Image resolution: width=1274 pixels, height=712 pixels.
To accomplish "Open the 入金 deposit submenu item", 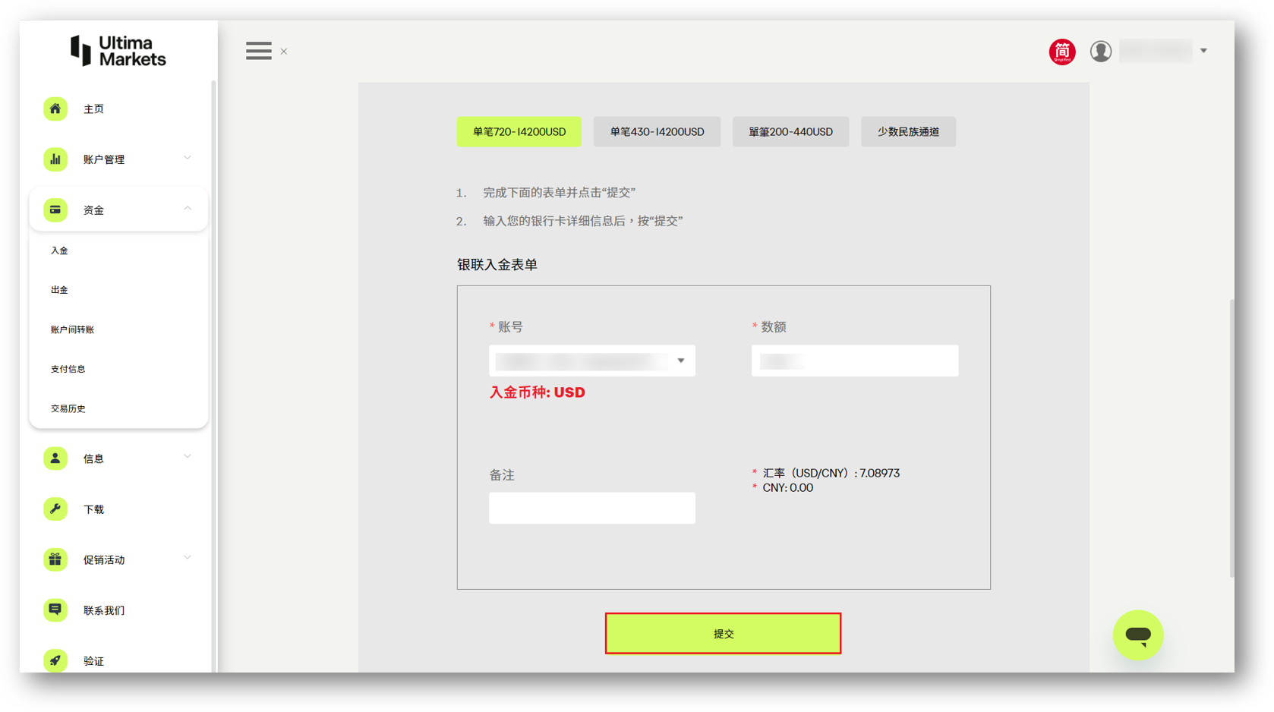I will 59,250.
